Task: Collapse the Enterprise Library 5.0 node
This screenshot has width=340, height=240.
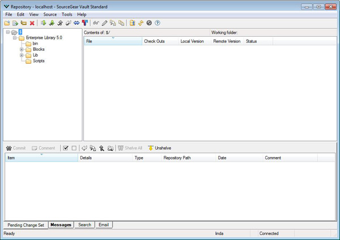Action: [x=15, y=38]
